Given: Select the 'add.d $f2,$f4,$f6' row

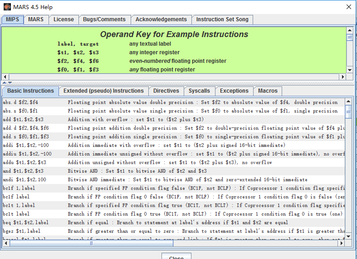Looking at the screenshot, I should [x=173, y=128].
